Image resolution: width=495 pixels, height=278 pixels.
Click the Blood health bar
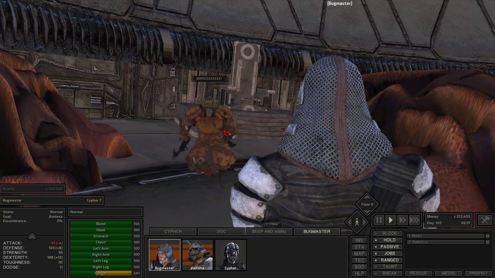click(x=101, y=224)
